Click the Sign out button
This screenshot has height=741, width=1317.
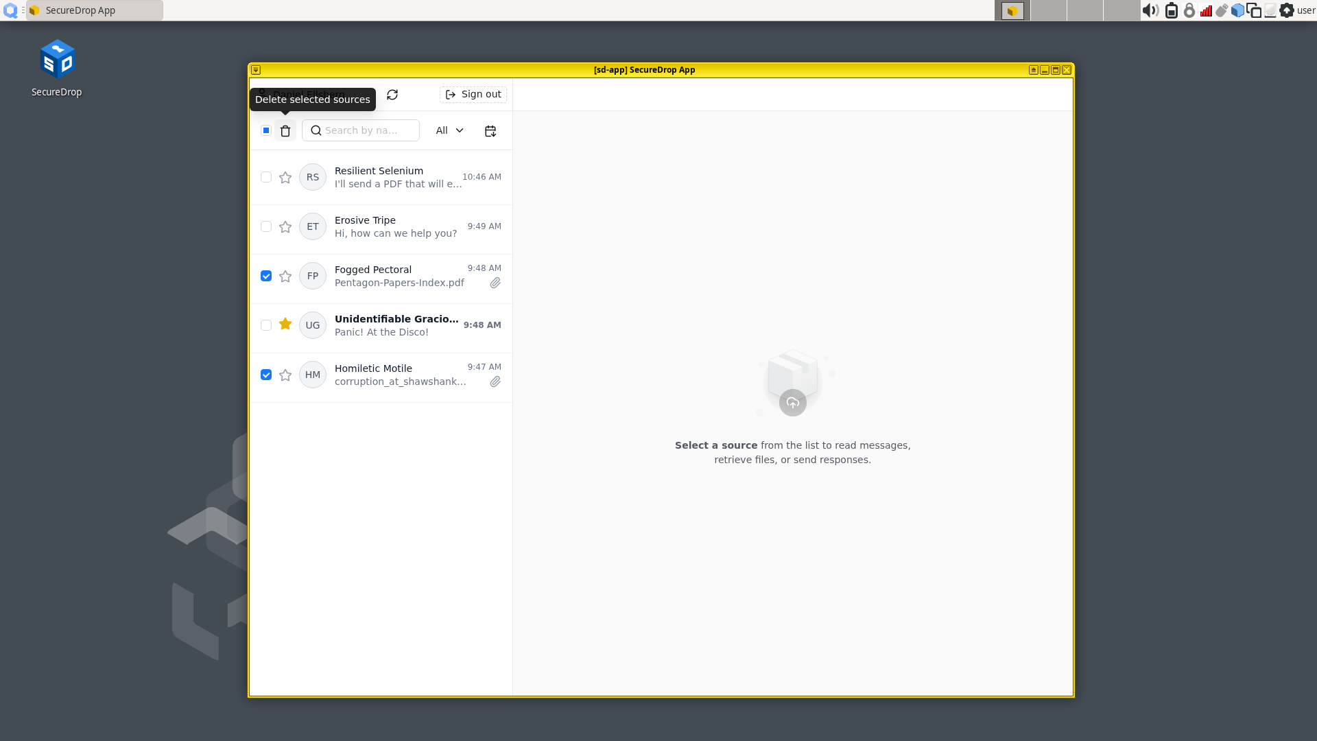coord(473,94)
